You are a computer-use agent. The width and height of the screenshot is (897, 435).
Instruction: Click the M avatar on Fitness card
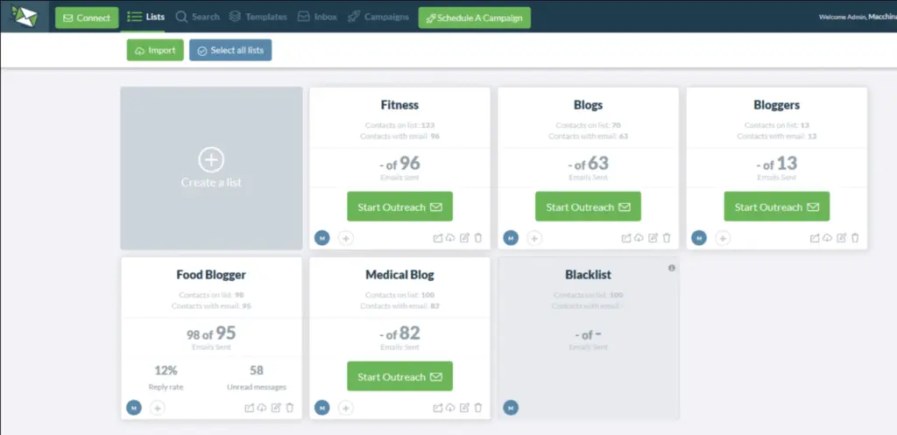click(322, 238)
